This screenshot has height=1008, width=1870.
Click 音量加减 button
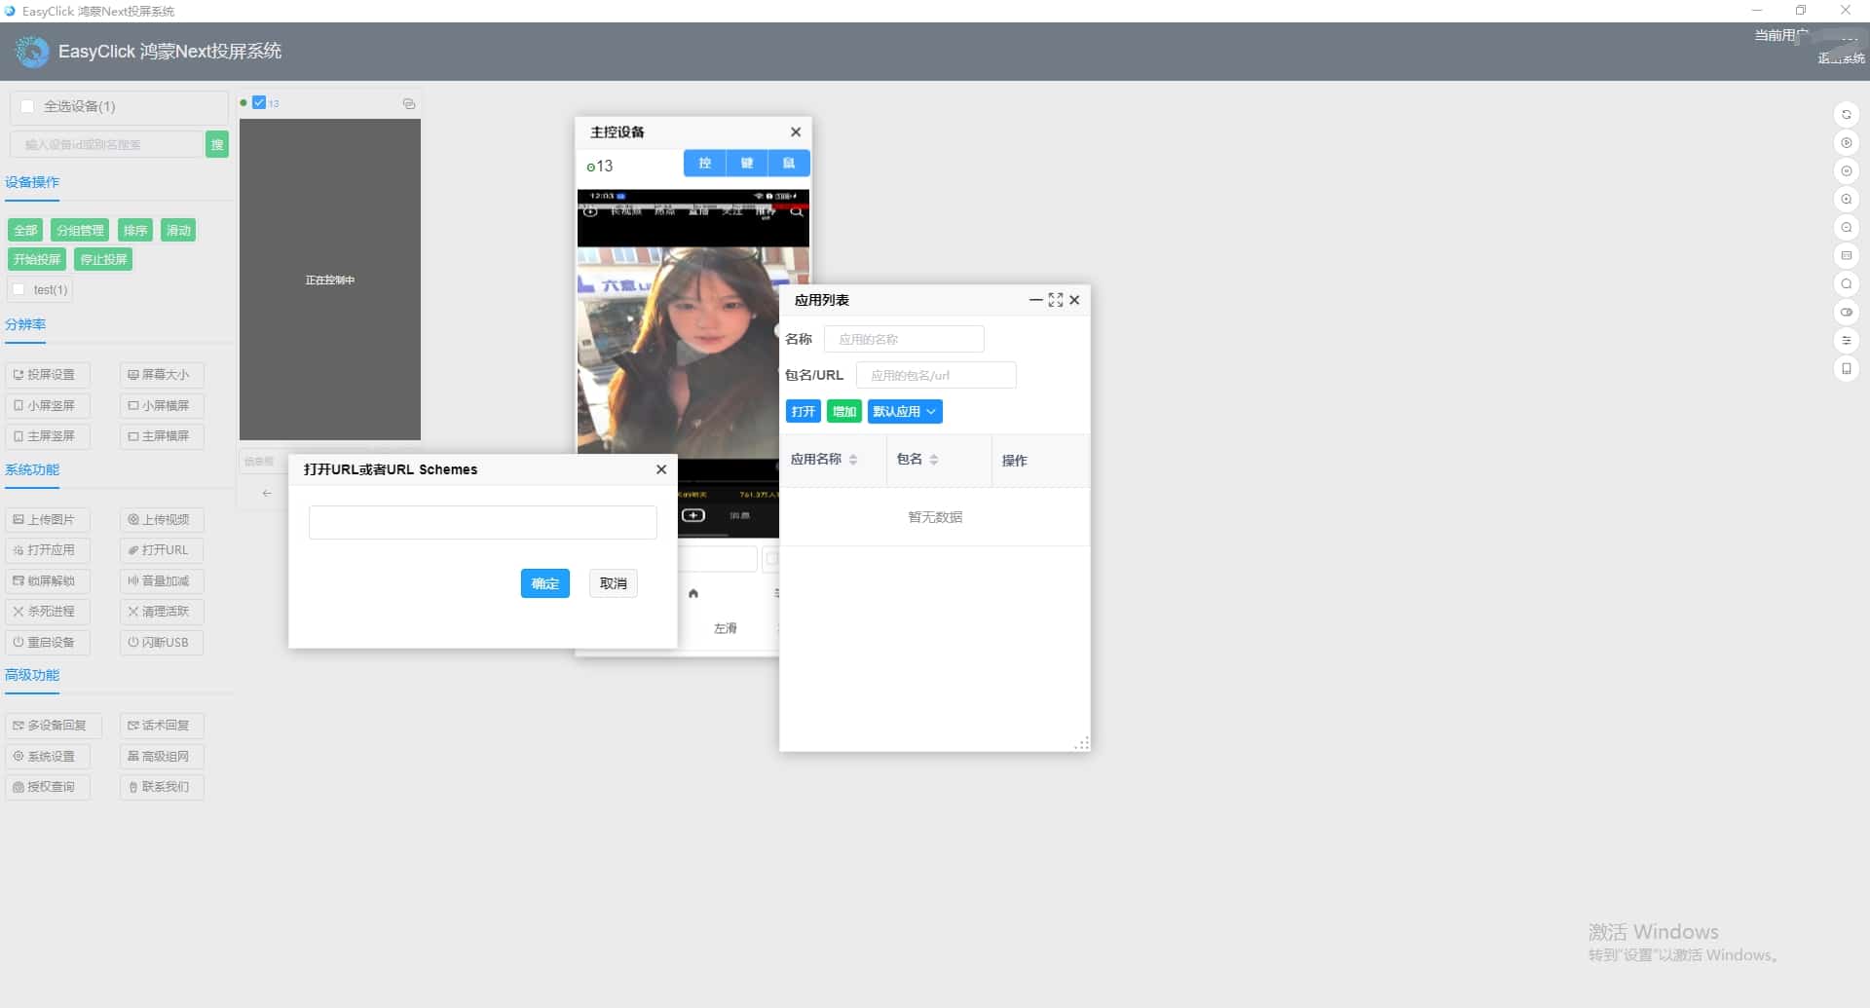(x=162, y=581)
